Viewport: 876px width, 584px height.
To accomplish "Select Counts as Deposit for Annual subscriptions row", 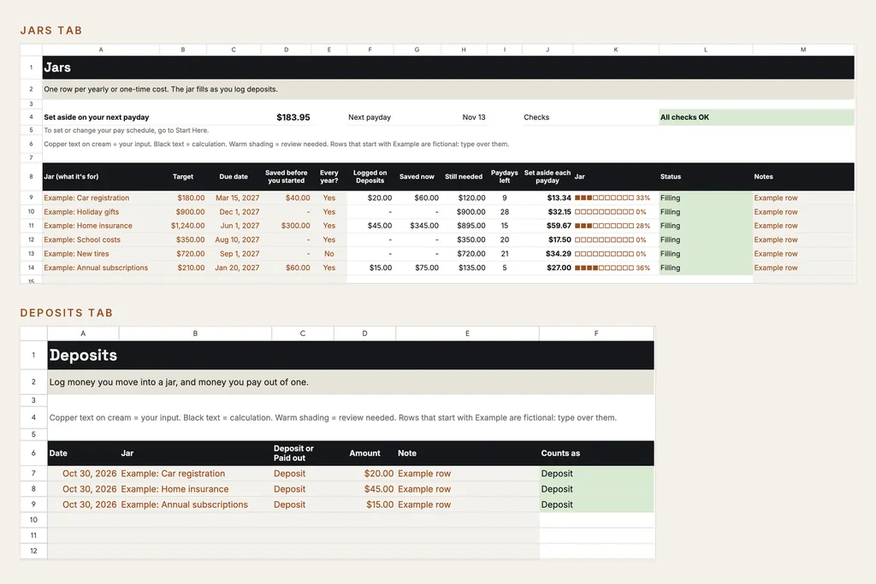I will click(596, 504).
